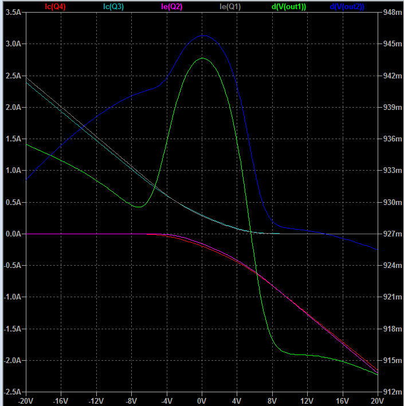Select the Ie(Q1) trace label
The image size is (404, 406).
pos(230,7)
